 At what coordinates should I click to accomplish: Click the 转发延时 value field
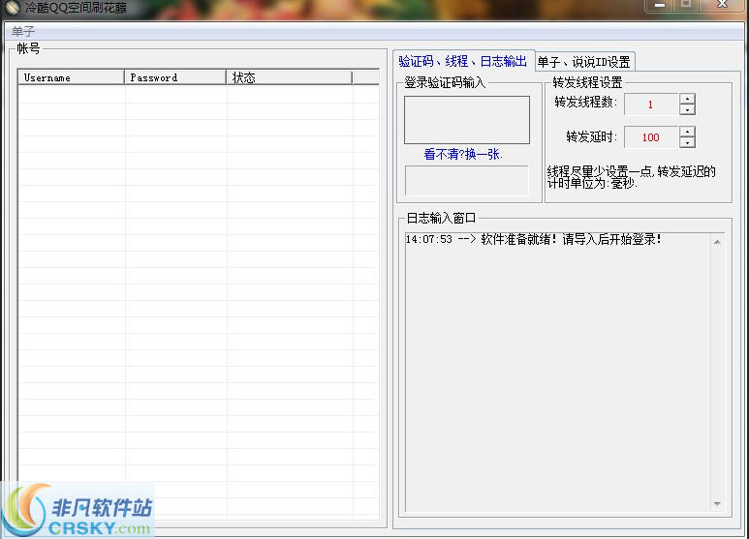[x=651, y=137]
